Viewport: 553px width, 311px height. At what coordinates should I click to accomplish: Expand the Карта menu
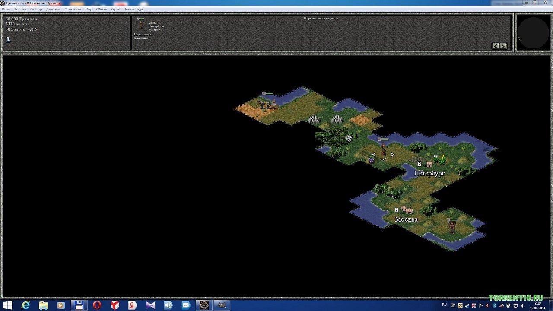point(115,9)
